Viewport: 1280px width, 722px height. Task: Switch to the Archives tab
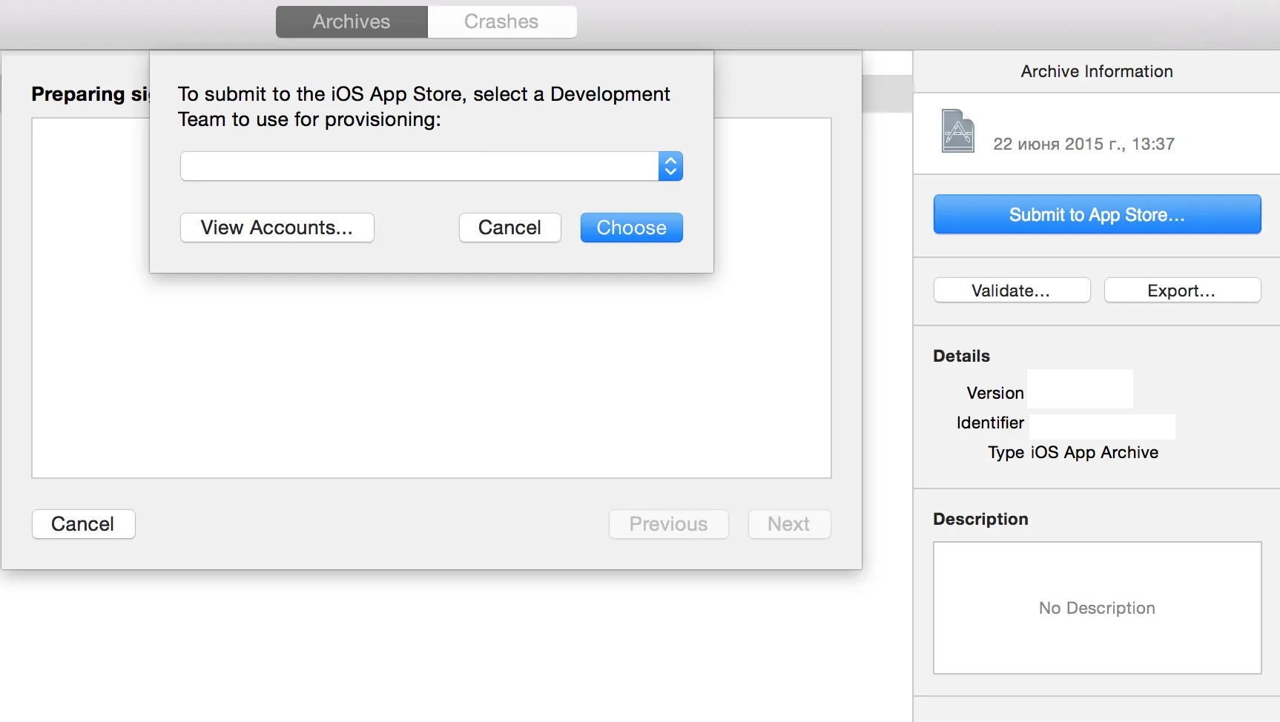click(x=352, y=21)
